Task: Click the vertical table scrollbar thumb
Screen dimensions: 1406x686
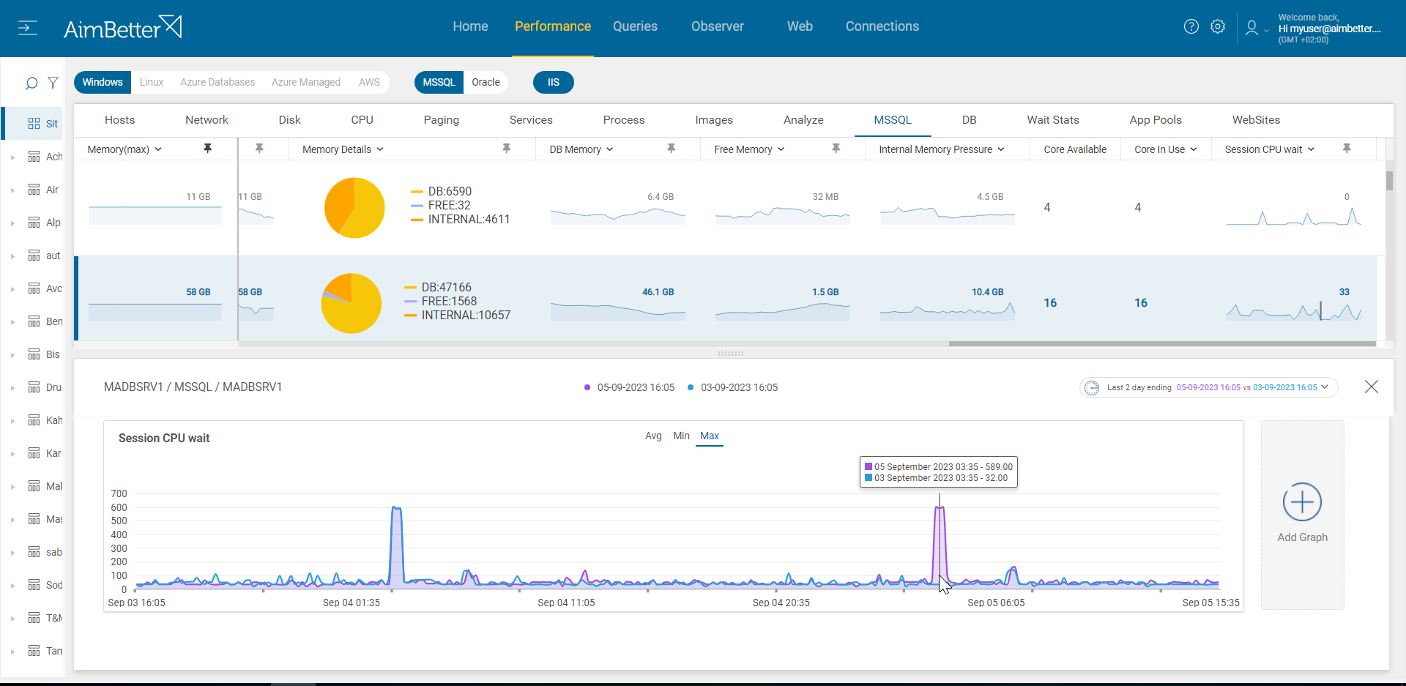Action: 1389,180
